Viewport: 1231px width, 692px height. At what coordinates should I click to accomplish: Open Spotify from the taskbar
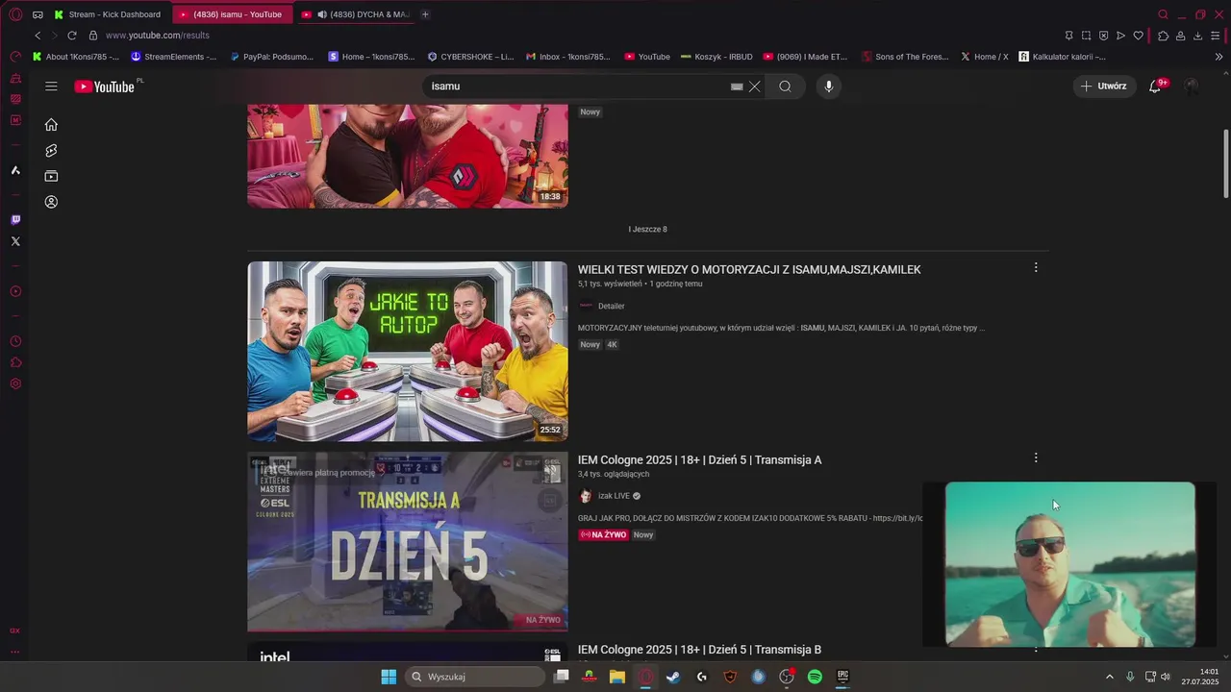coord(815,677)
